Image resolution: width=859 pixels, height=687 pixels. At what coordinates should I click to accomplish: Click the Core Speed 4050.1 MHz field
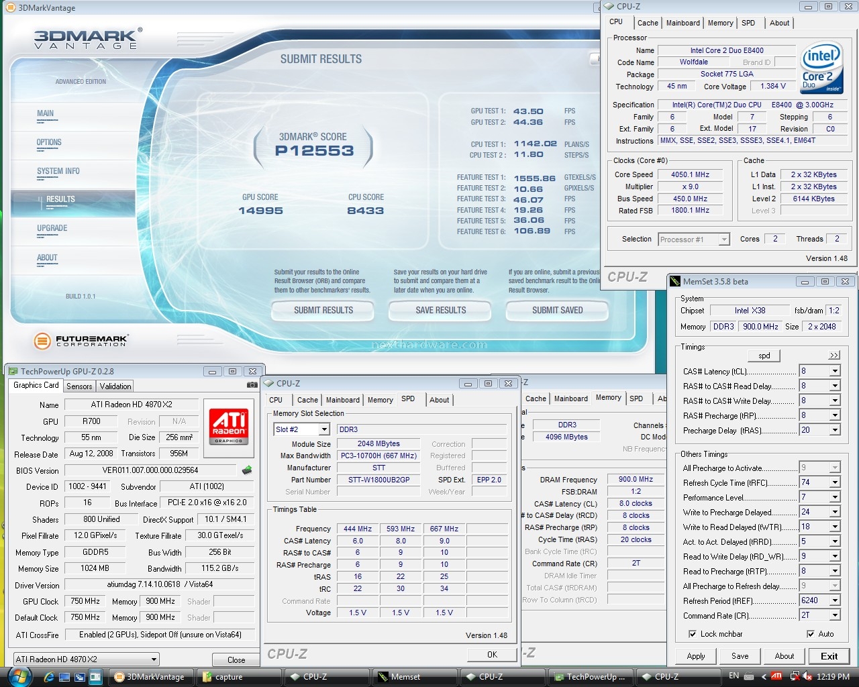click(690, 174)
